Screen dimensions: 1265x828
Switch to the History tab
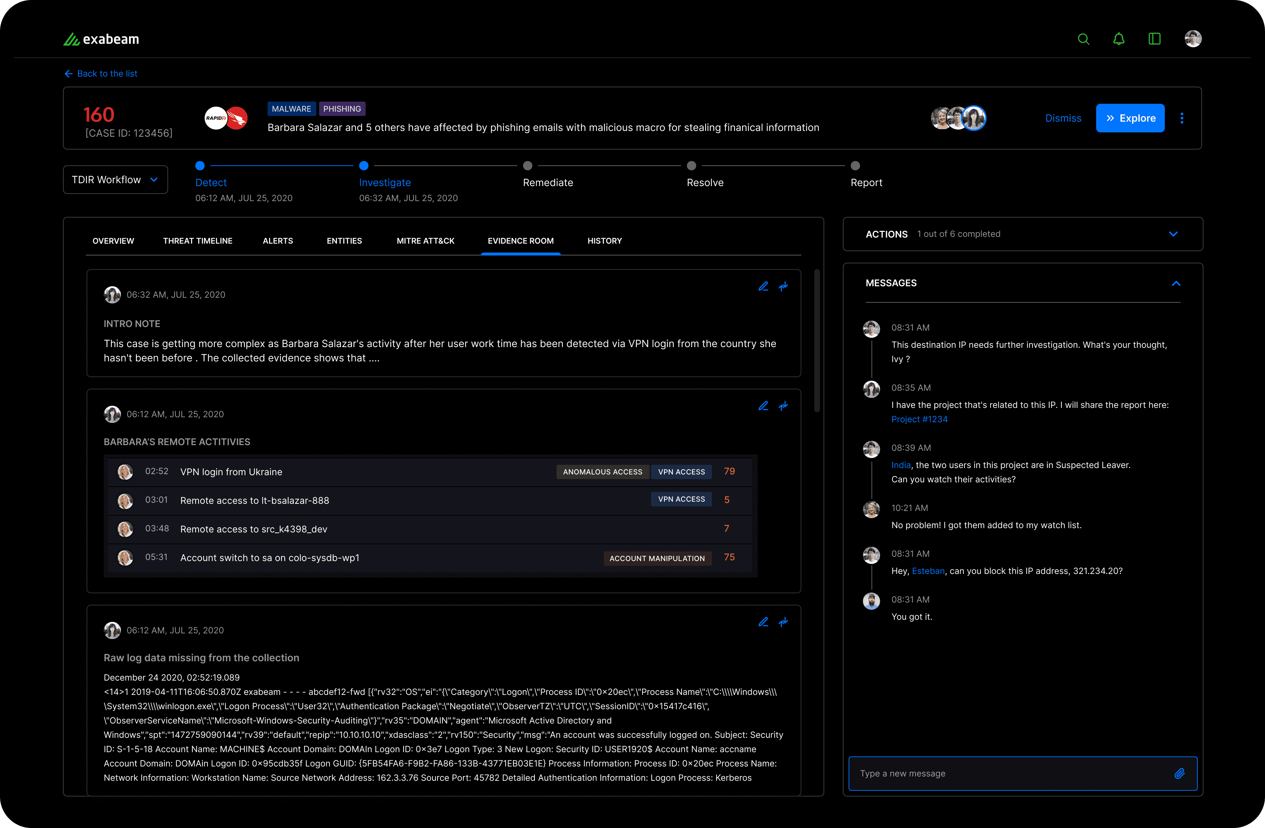point(604,241)
